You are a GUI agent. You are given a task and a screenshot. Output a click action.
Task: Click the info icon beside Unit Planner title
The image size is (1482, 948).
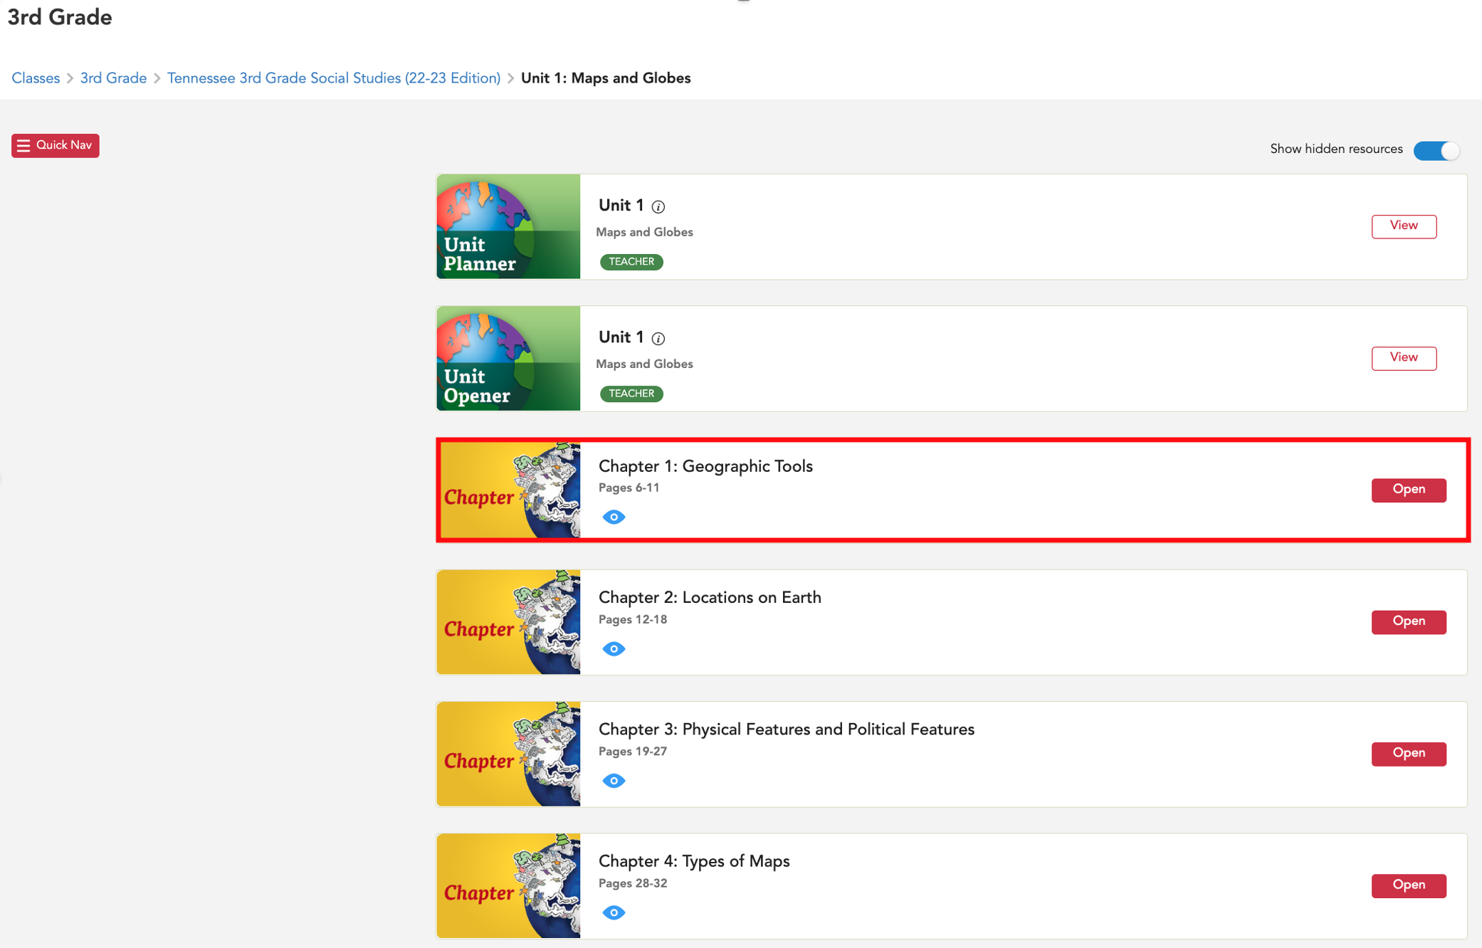(658, 206)
